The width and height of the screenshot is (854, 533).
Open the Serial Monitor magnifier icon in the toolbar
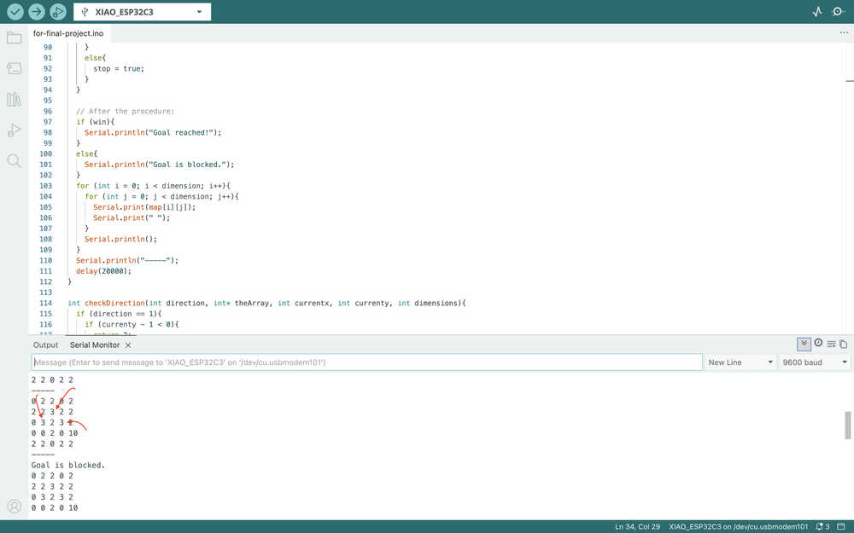[x=839, y=11]
